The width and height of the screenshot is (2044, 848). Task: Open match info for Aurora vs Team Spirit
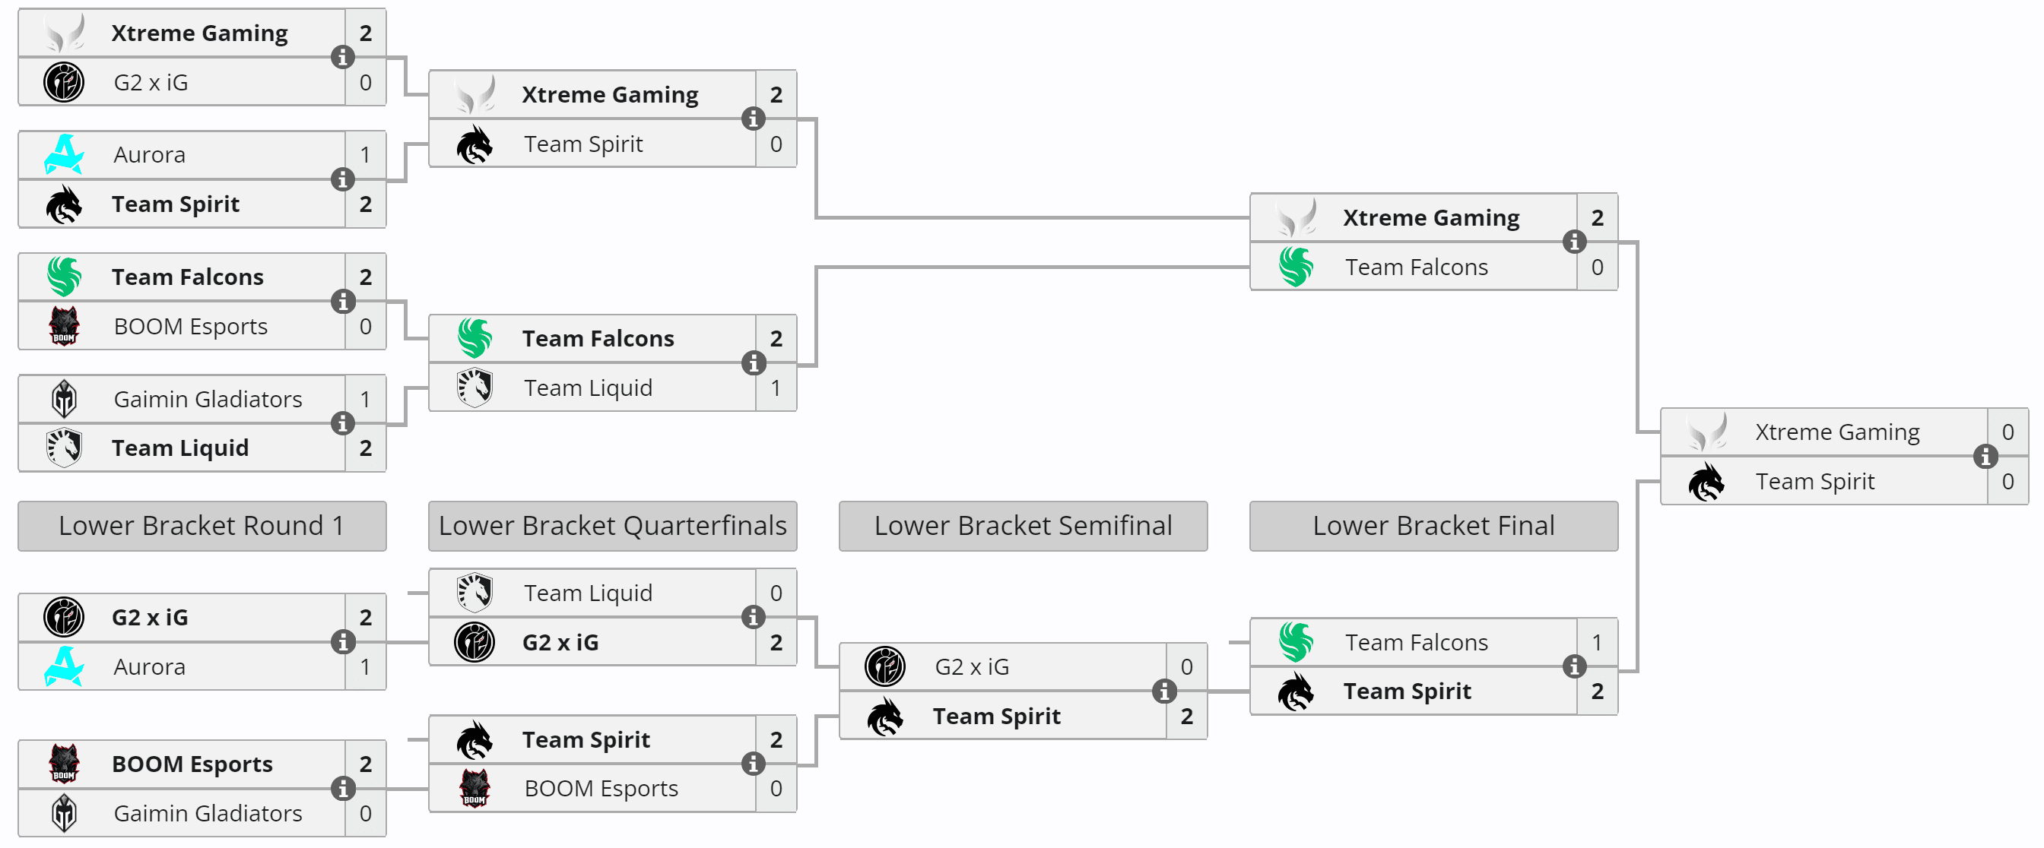point(342,180)
